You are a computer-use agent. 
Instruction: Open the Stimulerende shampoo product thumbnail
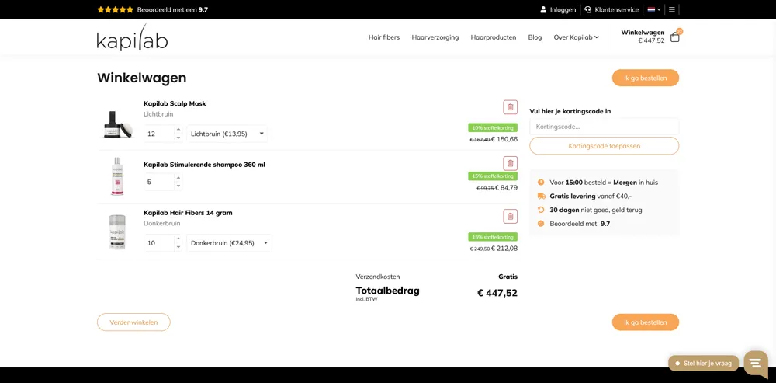(117, 176)
